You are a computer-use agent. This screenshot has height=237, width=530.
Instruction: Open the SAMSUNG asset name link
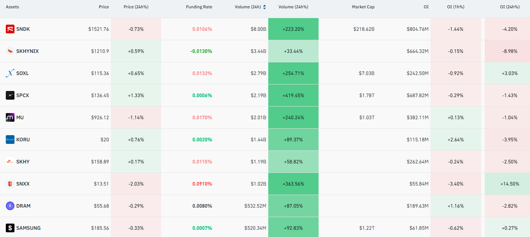pos(28,228)
